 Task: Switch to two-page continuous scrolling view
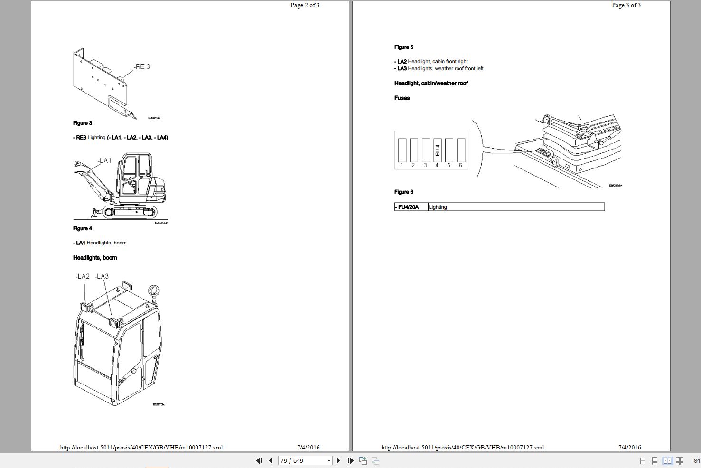680,460
